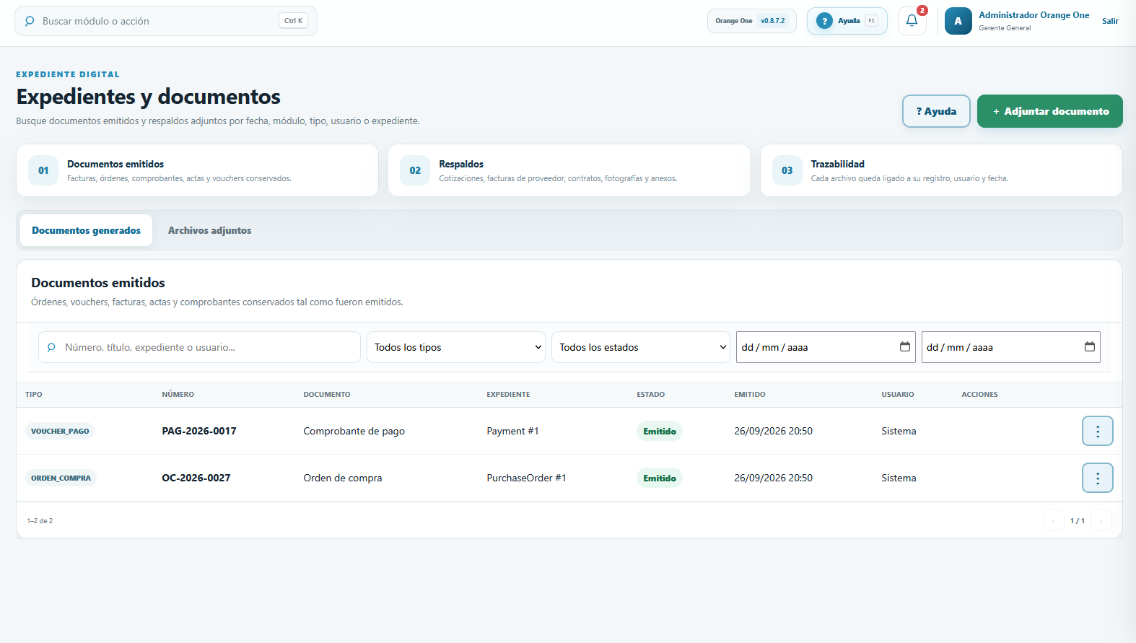Click the Payment #1 expediente cell

512,431
